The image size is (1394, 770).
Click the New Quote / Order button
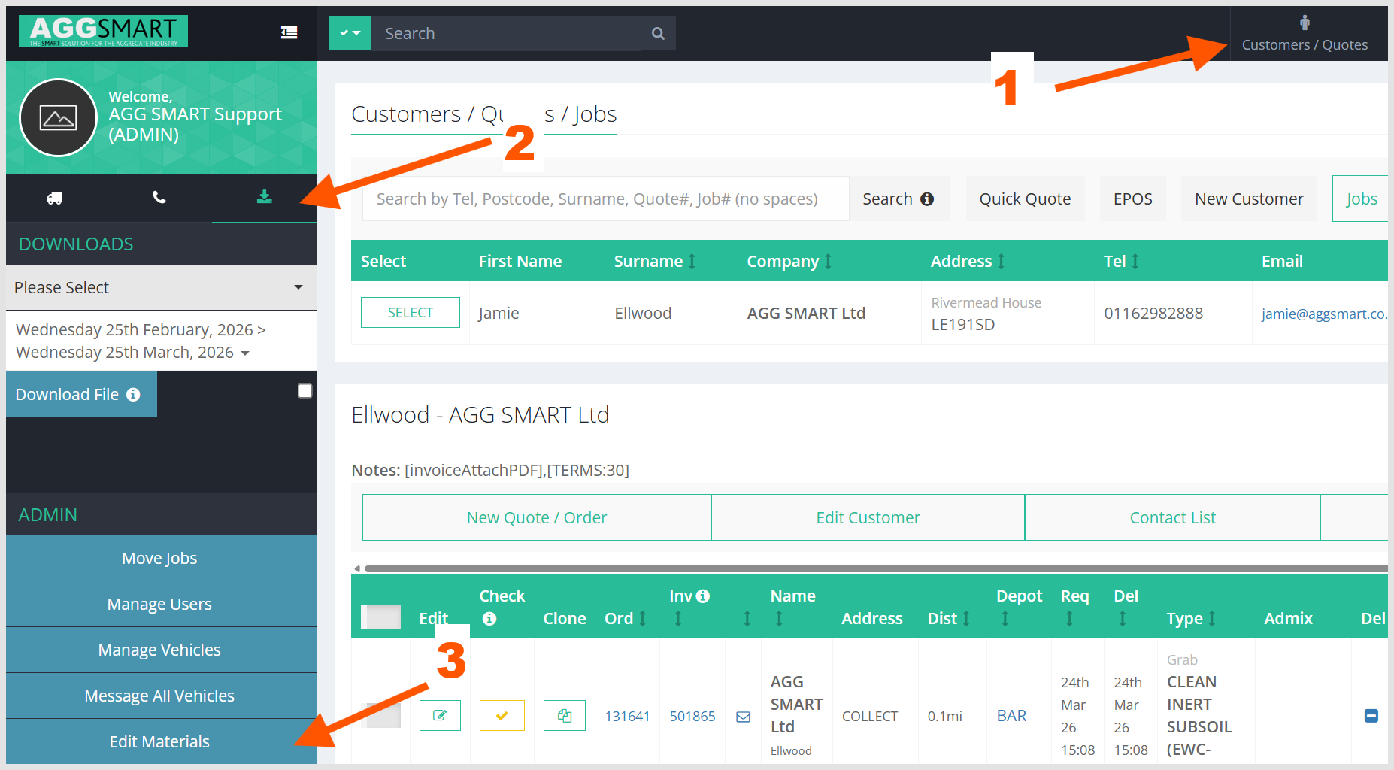537,517
